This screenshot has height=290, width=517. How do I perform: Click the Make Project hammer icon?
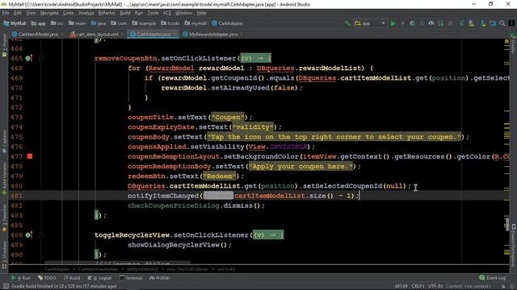347,23
